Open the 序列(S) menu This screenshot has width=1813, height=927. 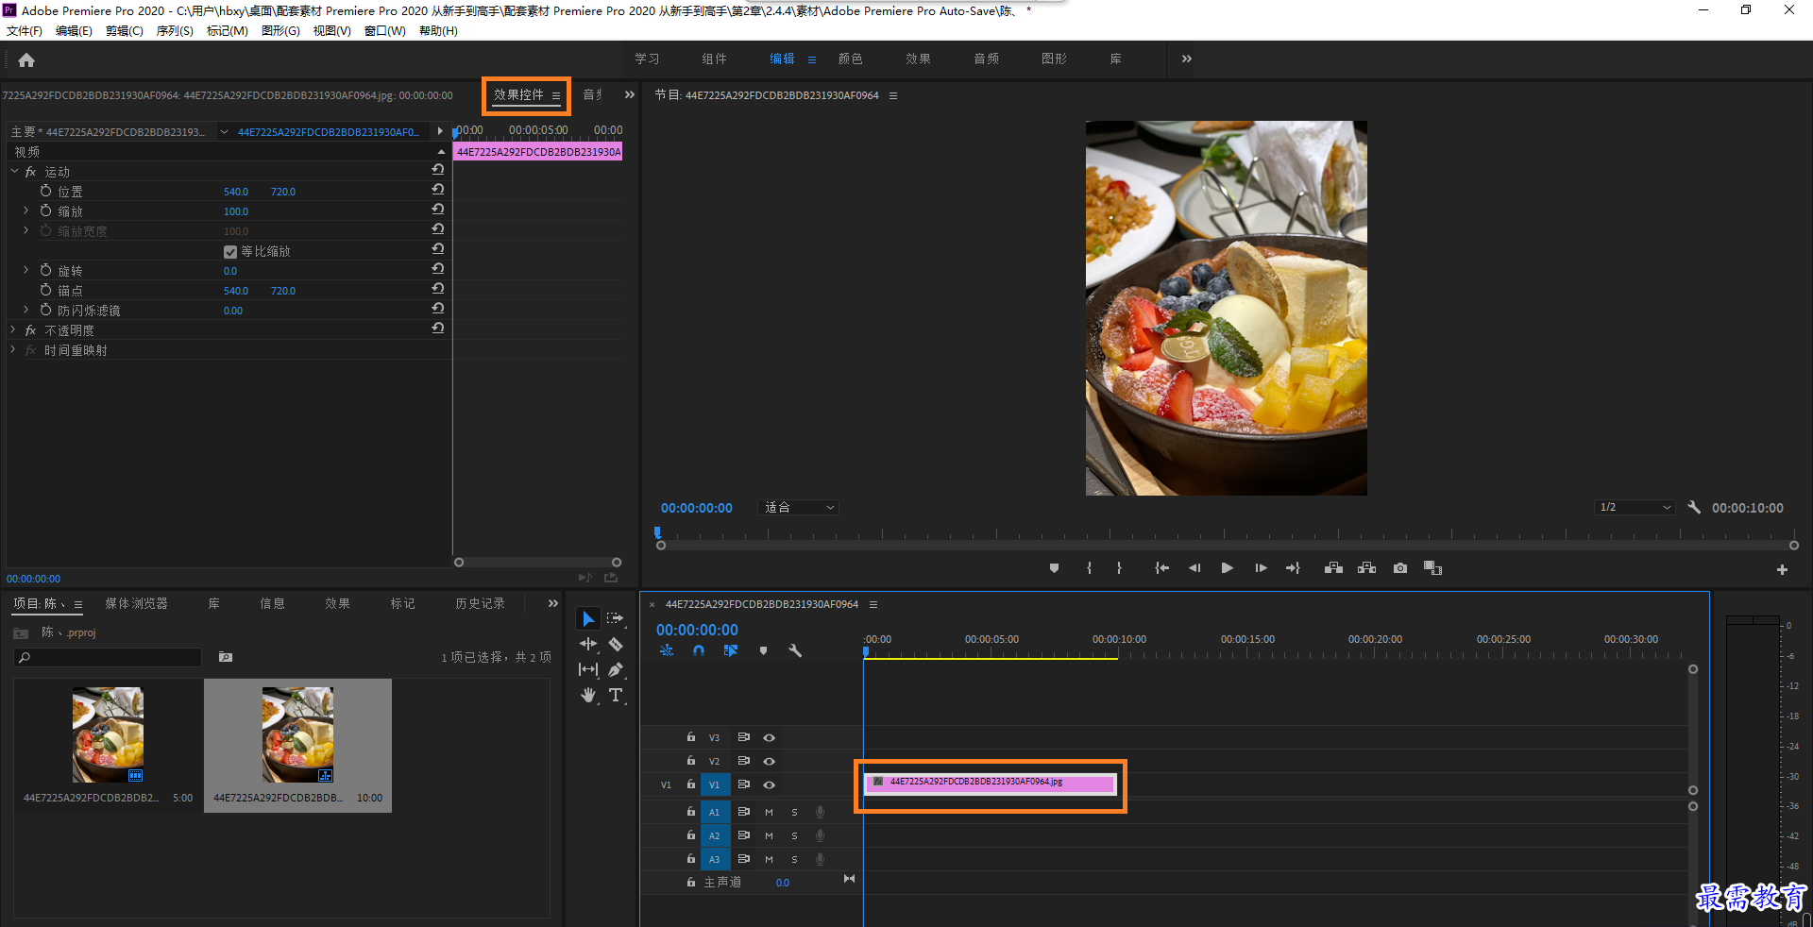click(x=175, y=31)
